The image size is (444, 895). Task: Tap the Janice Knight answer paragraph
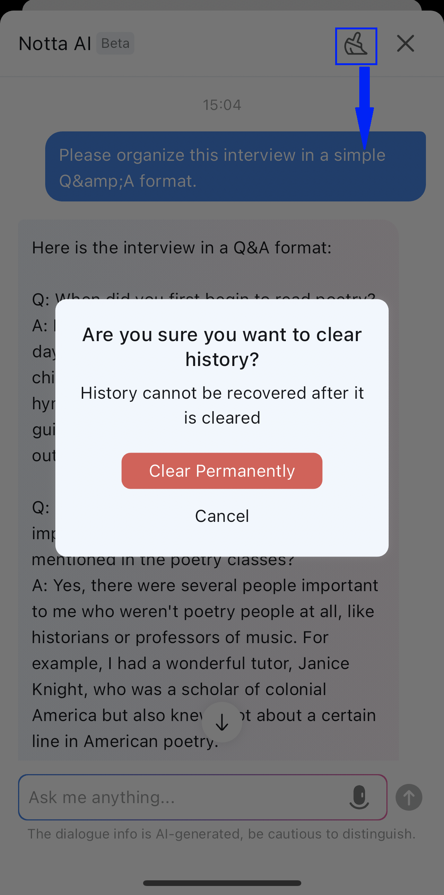click(205, 663)
